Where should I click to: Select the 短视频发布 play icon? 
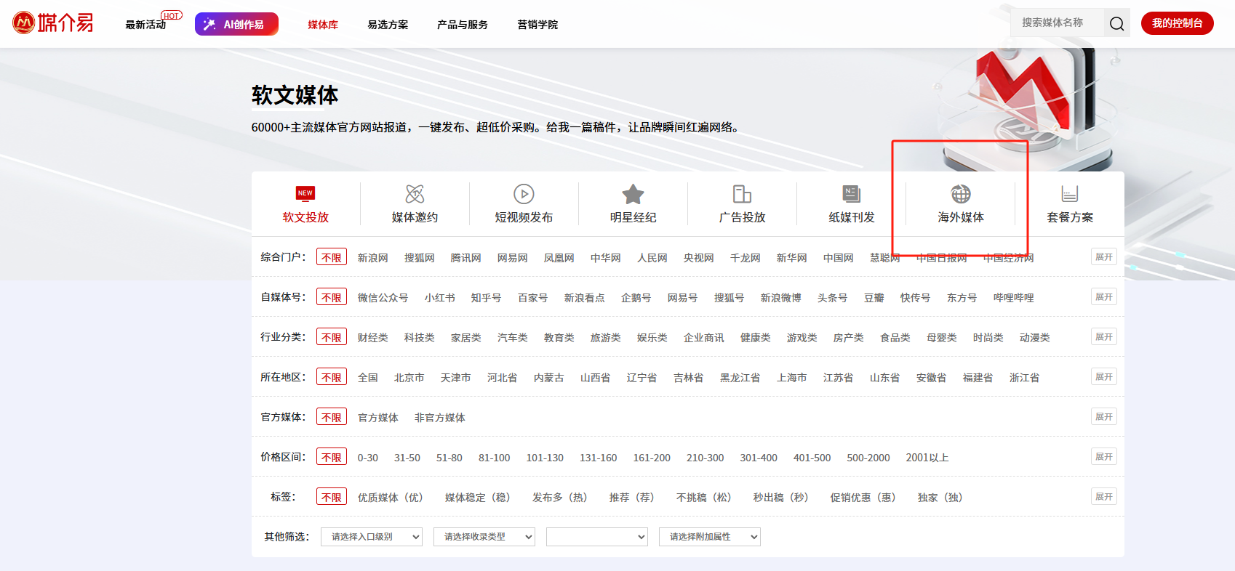[x=524, y=194]
